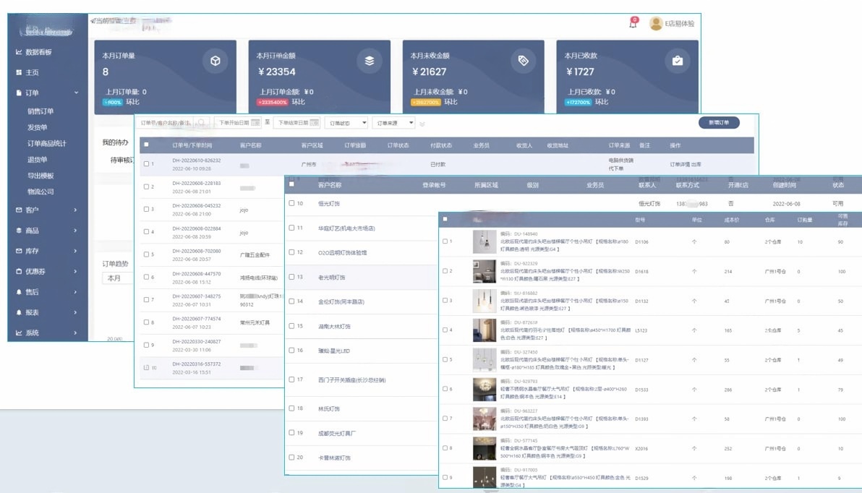Select 销售订单 in the sidebar
The image size is (862, 493).
(40, 111)
